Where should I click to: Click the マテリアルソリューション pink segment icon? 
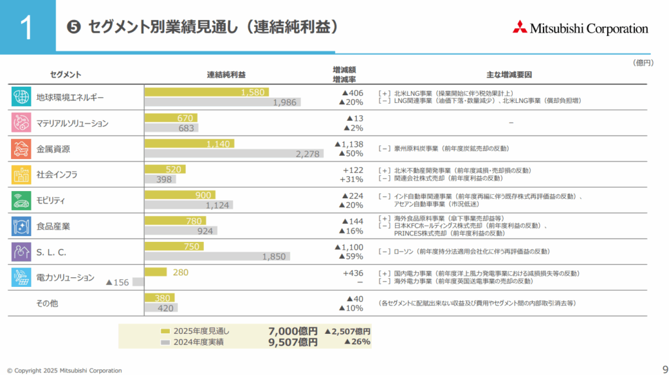[x=21, y=123]
